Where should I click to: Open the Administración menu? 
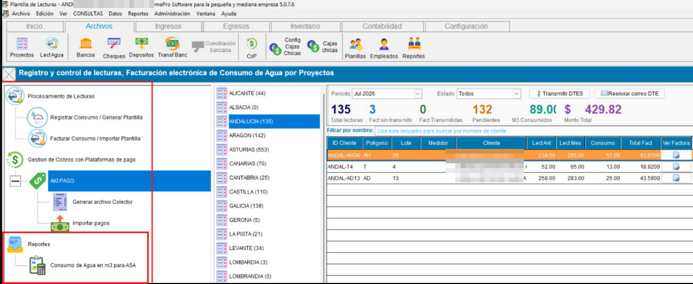click(x=172, y=13)
